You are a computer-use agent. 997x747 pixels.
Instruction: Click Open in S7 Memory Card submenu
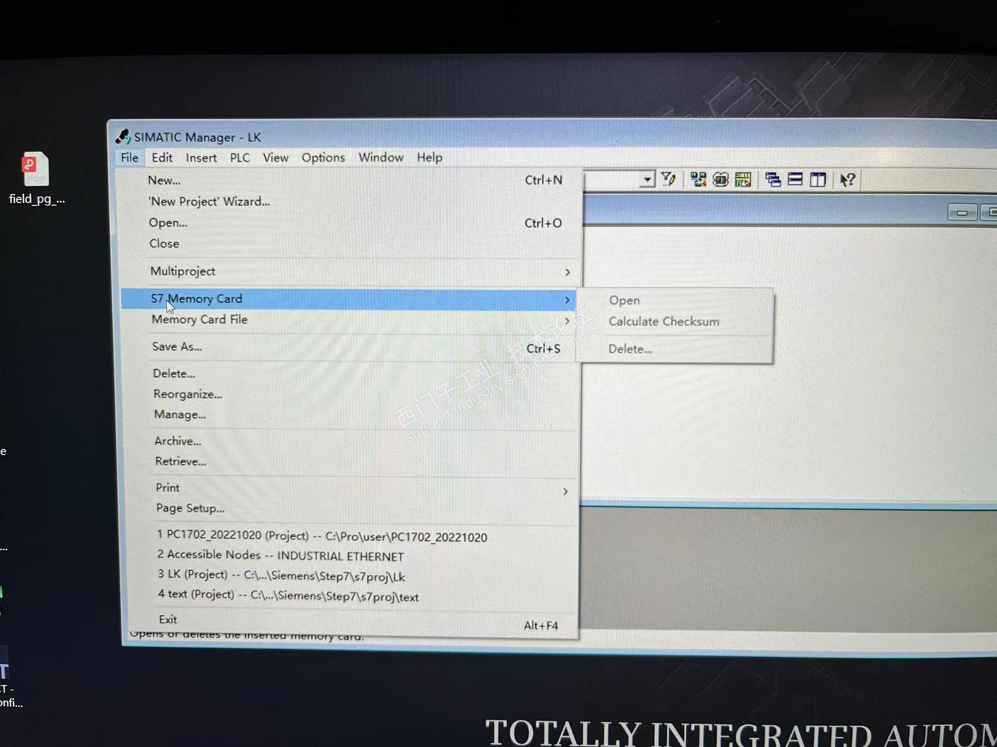coord(675,301)
